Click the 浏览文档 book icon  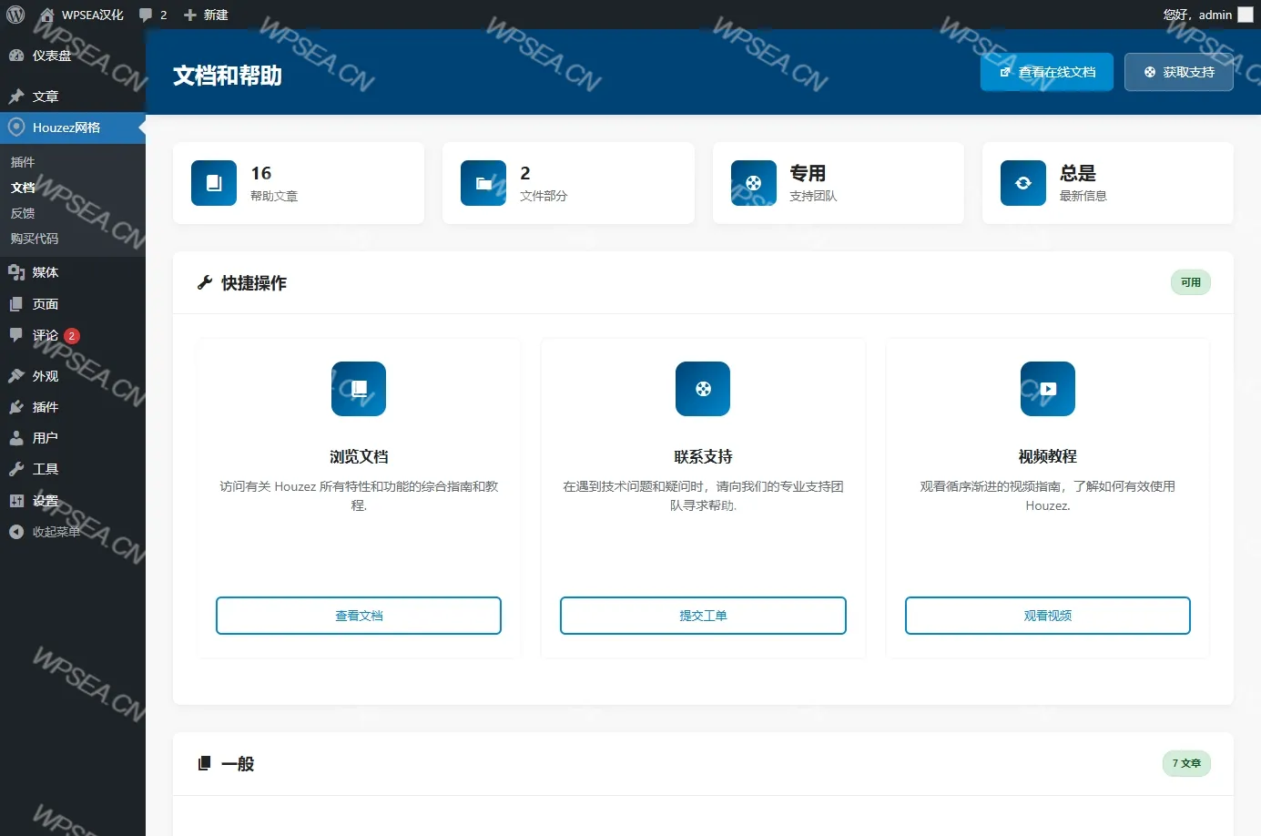coord(359,389)
